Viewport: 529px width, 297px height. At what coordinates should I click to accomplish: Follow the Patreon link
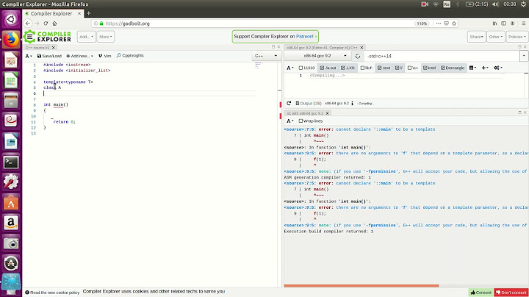click(304, 37)
